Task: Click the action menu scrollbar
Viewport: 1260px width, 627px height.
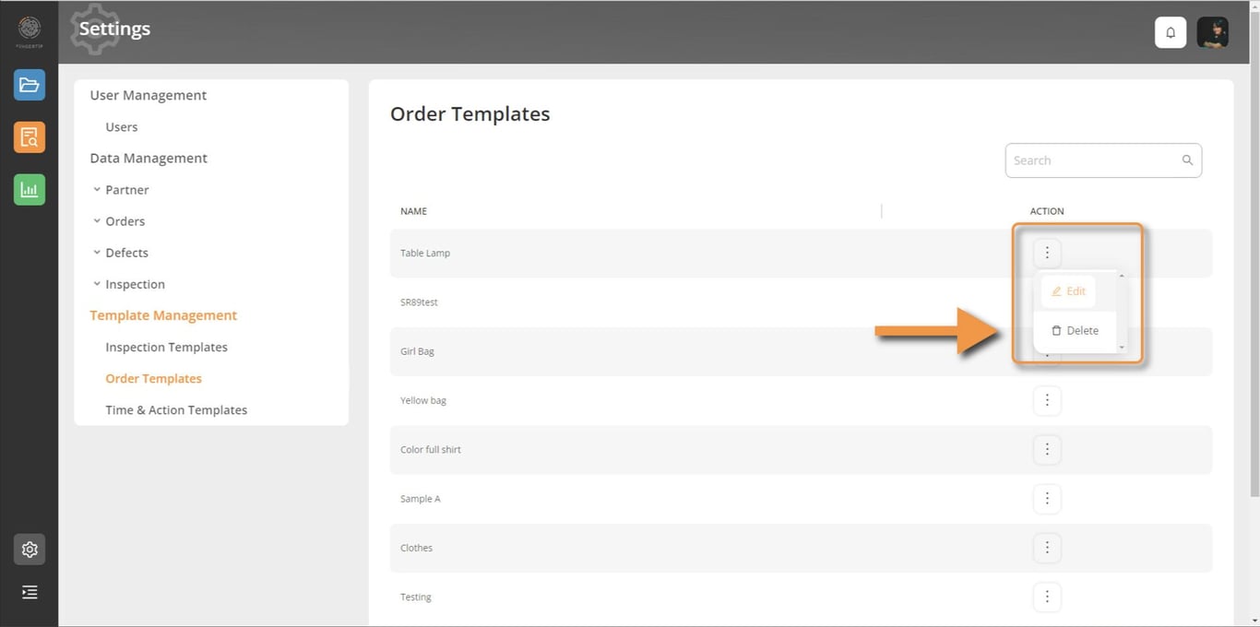Action: coord(1122,312)
